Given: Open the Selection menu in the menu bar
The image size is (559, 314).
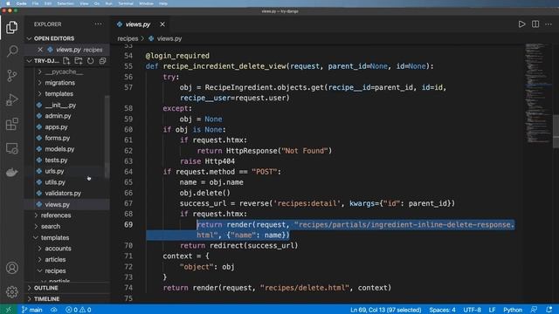Looking at the screenshot, I should (66, 3).
